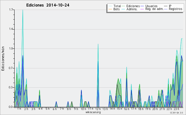Screen dimensions: 186x115
Task: Click the chart title 'Ediciones 2014-10-24'
Action: pyautogui.click(x=48, y=5)
